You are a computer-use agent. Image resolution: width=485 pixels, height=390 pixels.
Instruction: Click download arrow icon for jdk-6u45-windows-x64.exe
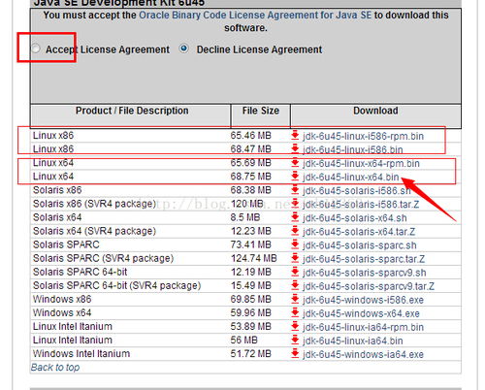click(295, 312)
